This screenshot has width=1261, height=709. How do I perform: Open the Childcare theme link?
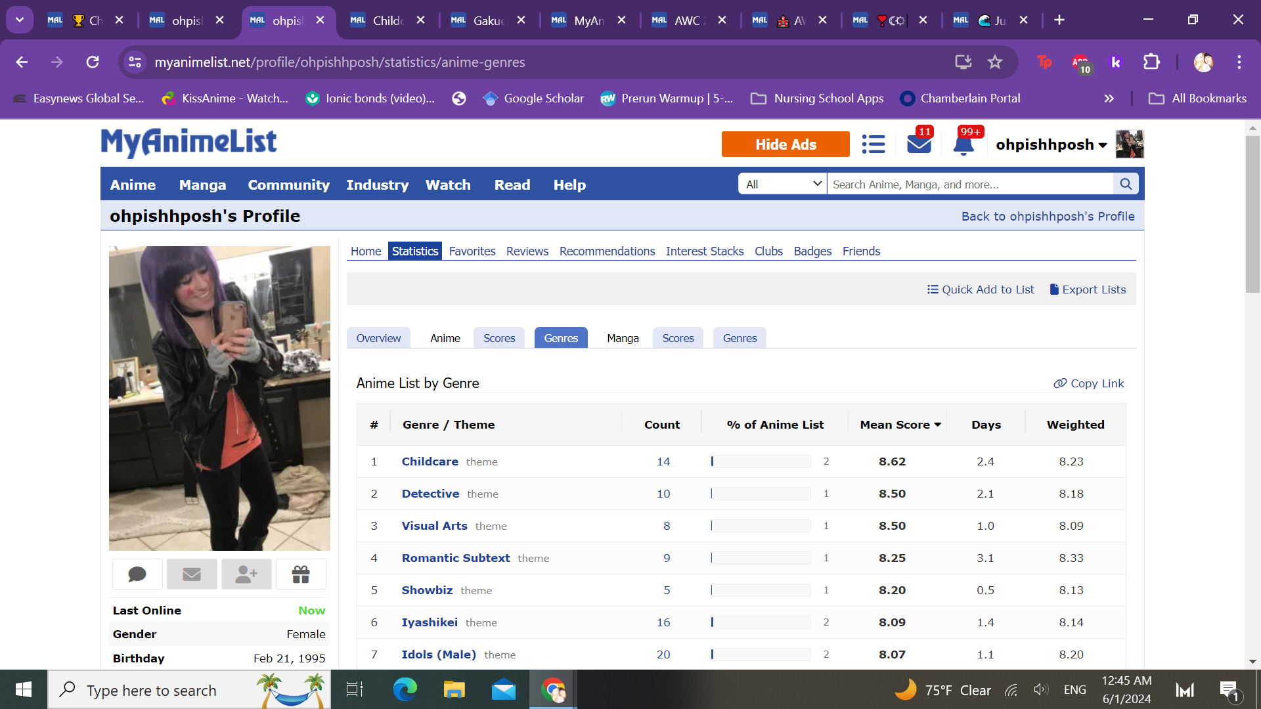[x=430, y=462]
